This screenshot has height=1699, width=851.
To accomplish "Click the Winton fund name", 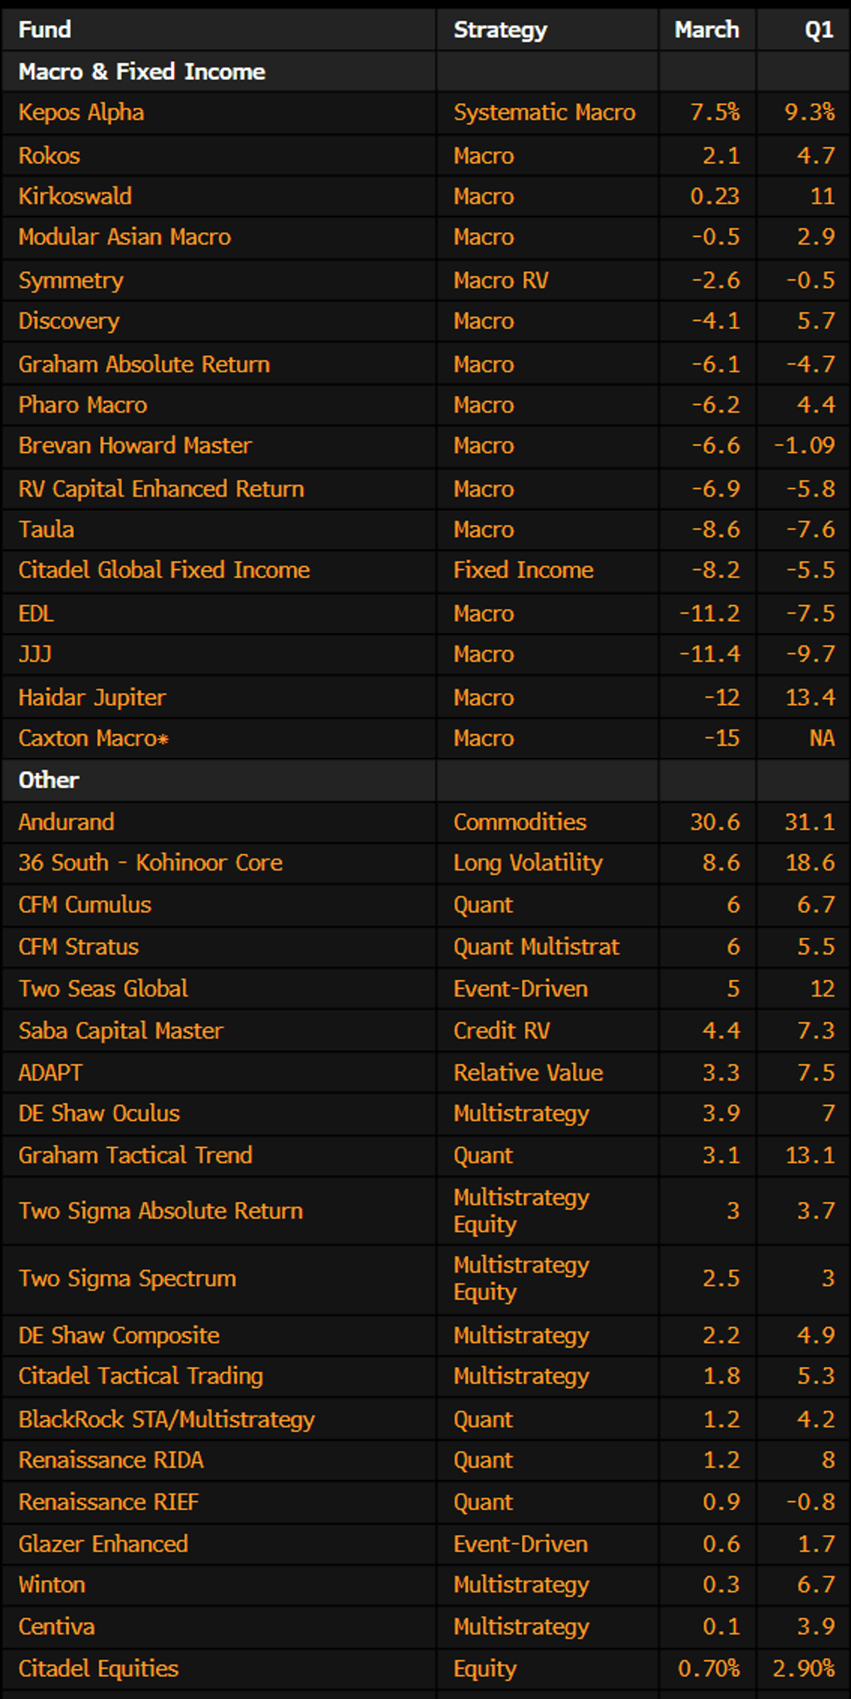I will [52, 1584].
